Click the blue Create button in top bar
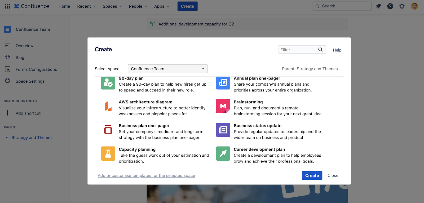 click(187, 6)
